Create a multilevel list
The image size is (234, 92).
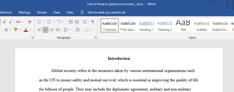pos(59,22)
